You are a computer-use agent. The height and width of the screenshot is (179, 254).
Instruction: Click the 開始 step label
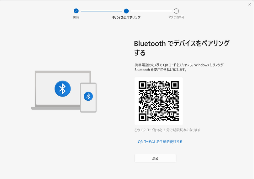pyautogui.click(x=76, y=17)
